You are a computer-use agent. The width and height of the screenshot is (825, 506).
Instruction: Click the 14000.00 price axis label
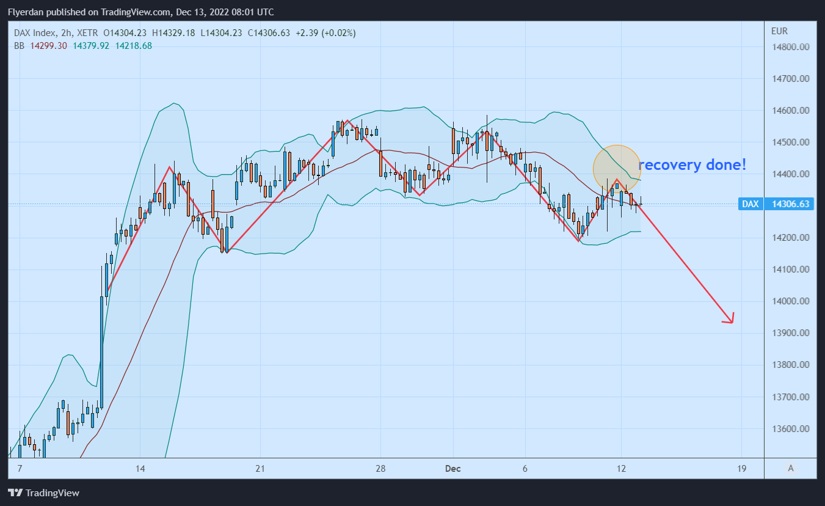(x=791, y=301)
